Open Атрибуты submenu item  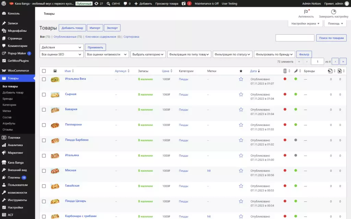[x=9, y=123]
